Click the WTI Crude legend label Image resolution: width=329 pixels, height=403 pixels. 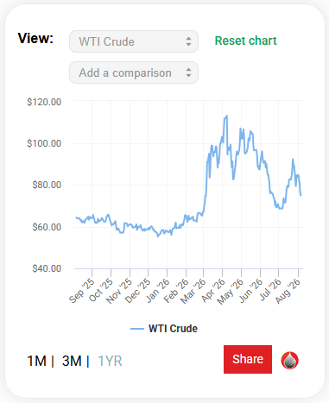point(173,329)
